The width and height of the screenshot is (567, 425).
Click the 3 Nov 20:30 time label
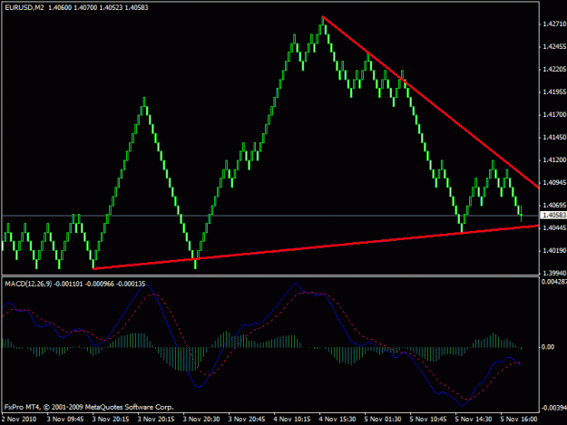[x=201, y=419]
